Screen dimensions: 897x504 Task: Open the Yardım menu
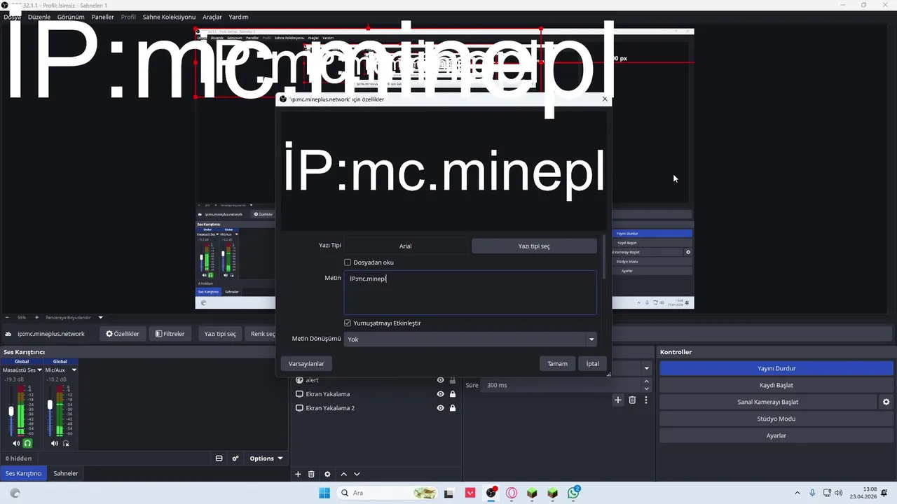(x=238, y=17)
